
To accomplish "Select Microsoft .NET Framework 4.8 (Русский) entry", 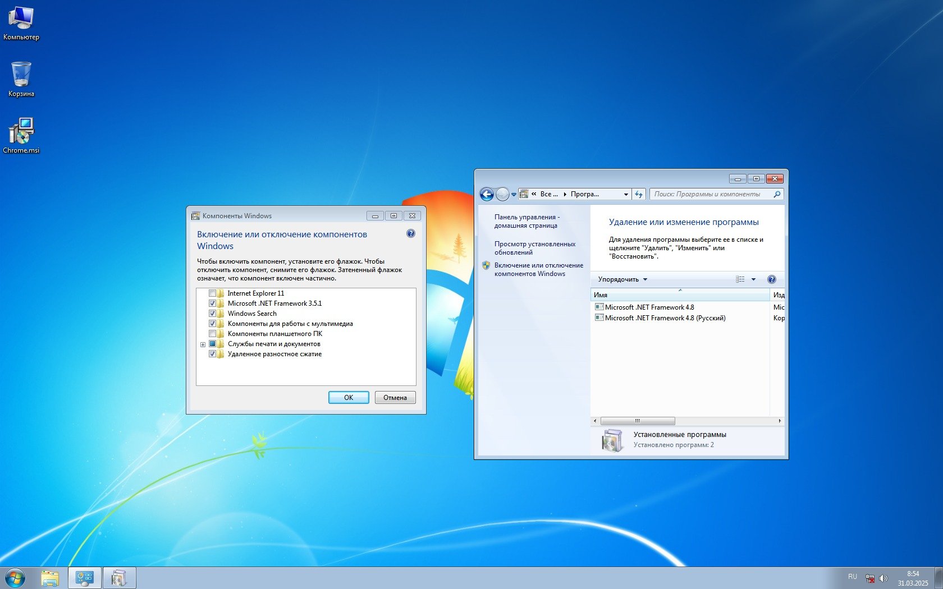I will [665, 318].
